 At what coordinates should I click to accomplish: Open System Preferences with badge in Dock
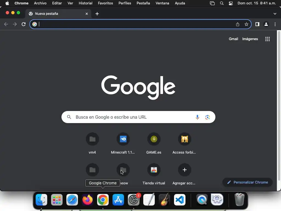[x=134, y=200]
